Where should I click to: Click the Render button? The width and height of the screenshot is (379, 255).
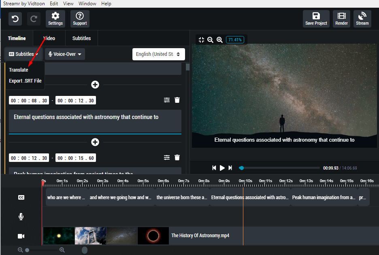click(341, 19)
